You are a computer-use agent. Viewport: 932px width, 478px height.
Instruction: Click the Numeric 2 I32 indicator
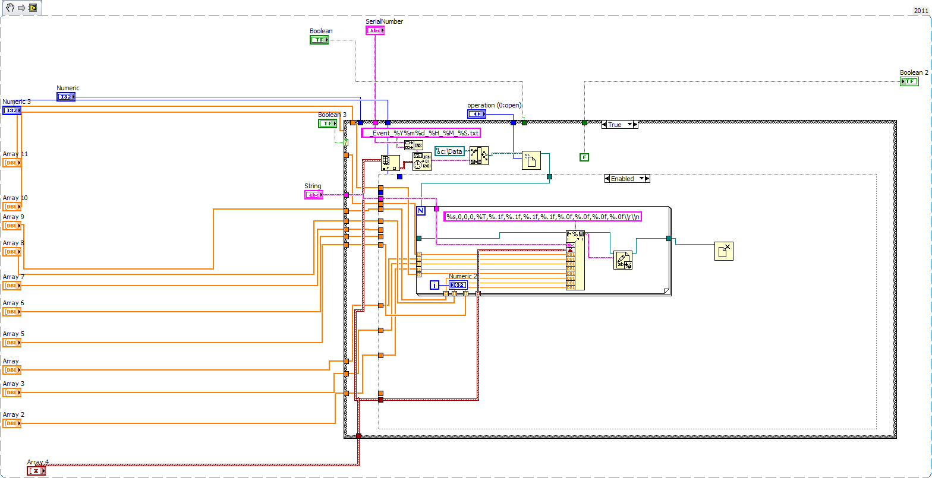458,285
